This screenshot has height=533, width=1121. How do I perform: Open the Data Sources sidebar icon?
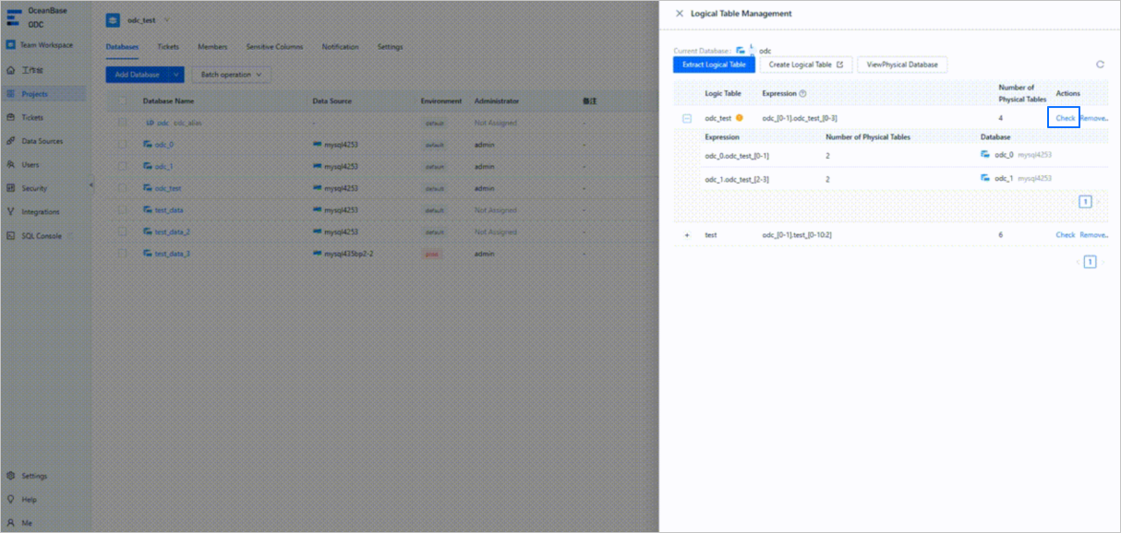pyautogui.click(x=10, y=141)
